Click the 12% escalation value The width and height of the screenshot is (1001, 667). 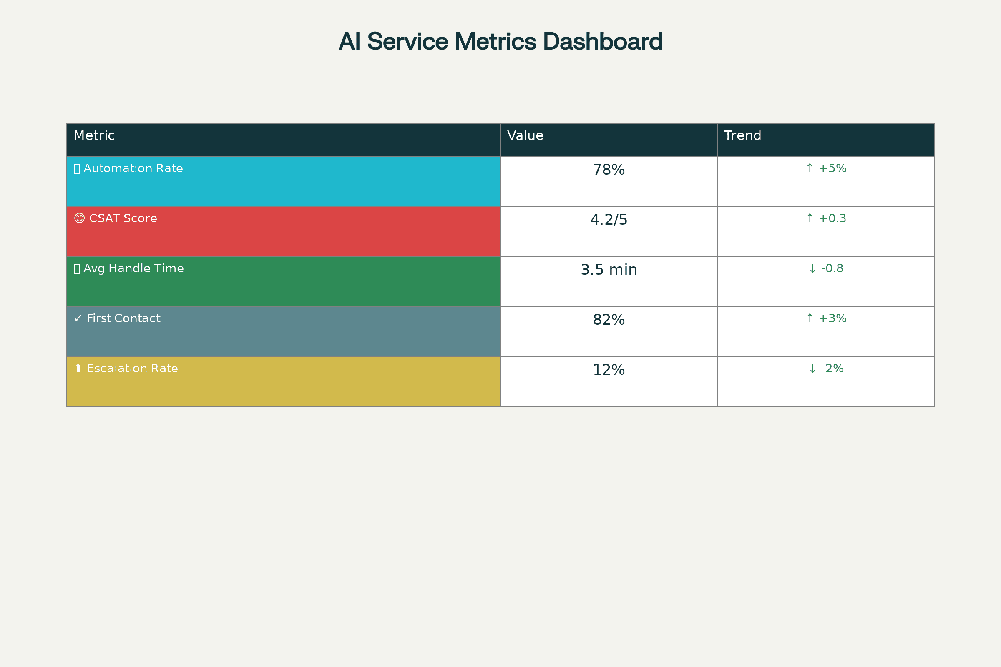[x=609, y=370]
